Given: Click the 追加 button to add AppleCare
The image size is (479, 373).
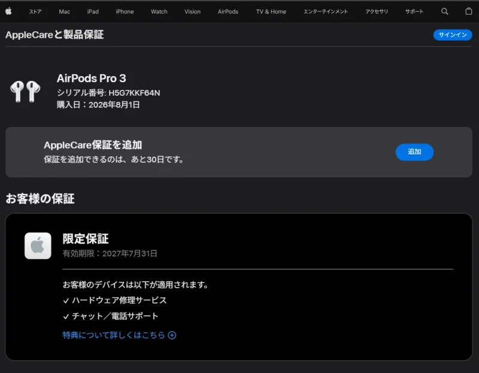Looking at the screenshot, I should (x=414, y=152).
